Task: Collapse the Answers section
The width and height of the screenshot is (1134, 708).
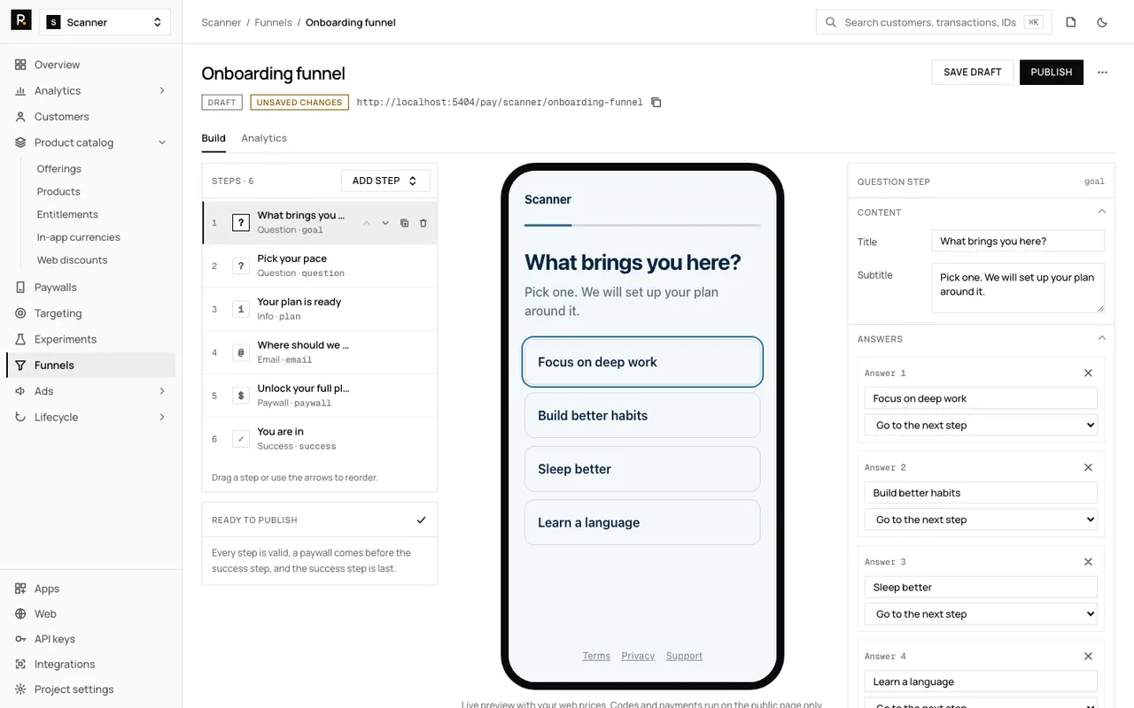Action: (1102, 339)
